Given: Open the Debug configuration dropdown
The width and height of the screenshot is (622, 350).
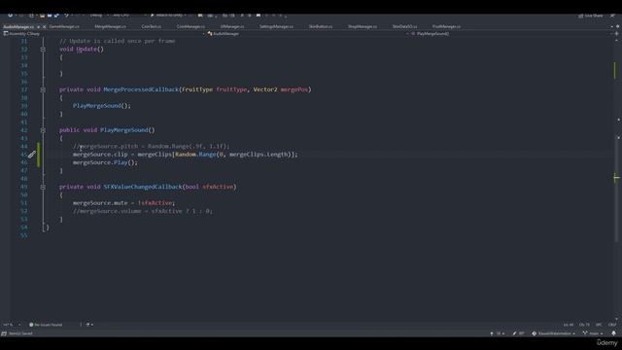Looking at the screenshot, I should [98, 16].
